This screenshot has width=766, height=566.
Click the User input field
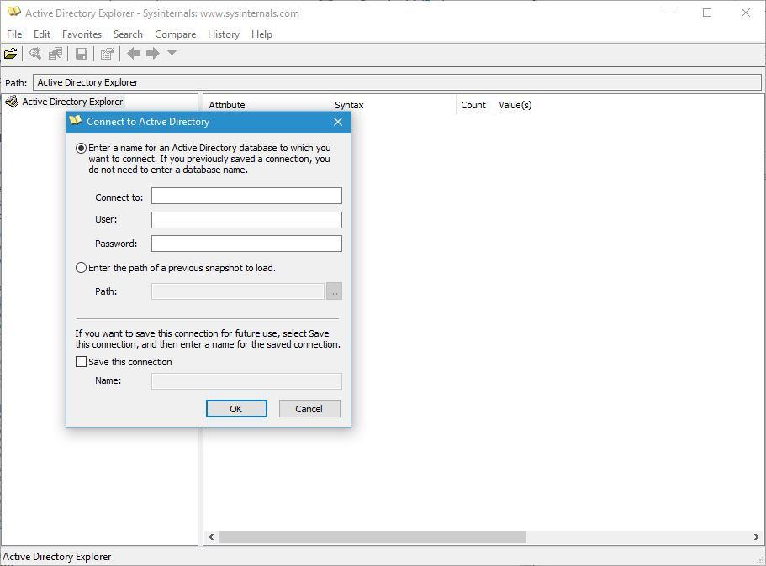(x=246, y=219)
